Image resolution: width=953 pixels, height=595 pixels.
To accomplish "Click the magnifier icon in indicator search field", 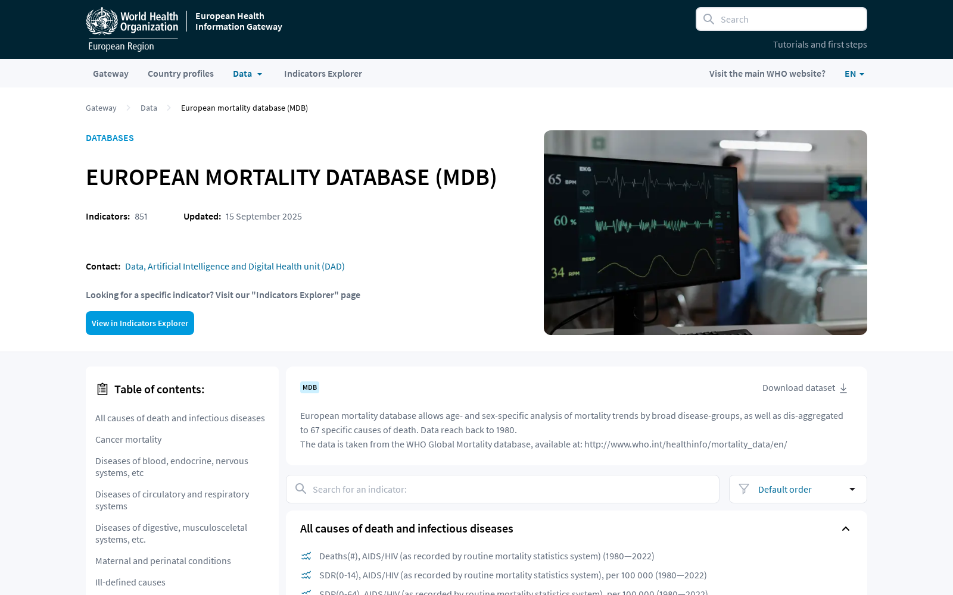I will click(301, 489).
